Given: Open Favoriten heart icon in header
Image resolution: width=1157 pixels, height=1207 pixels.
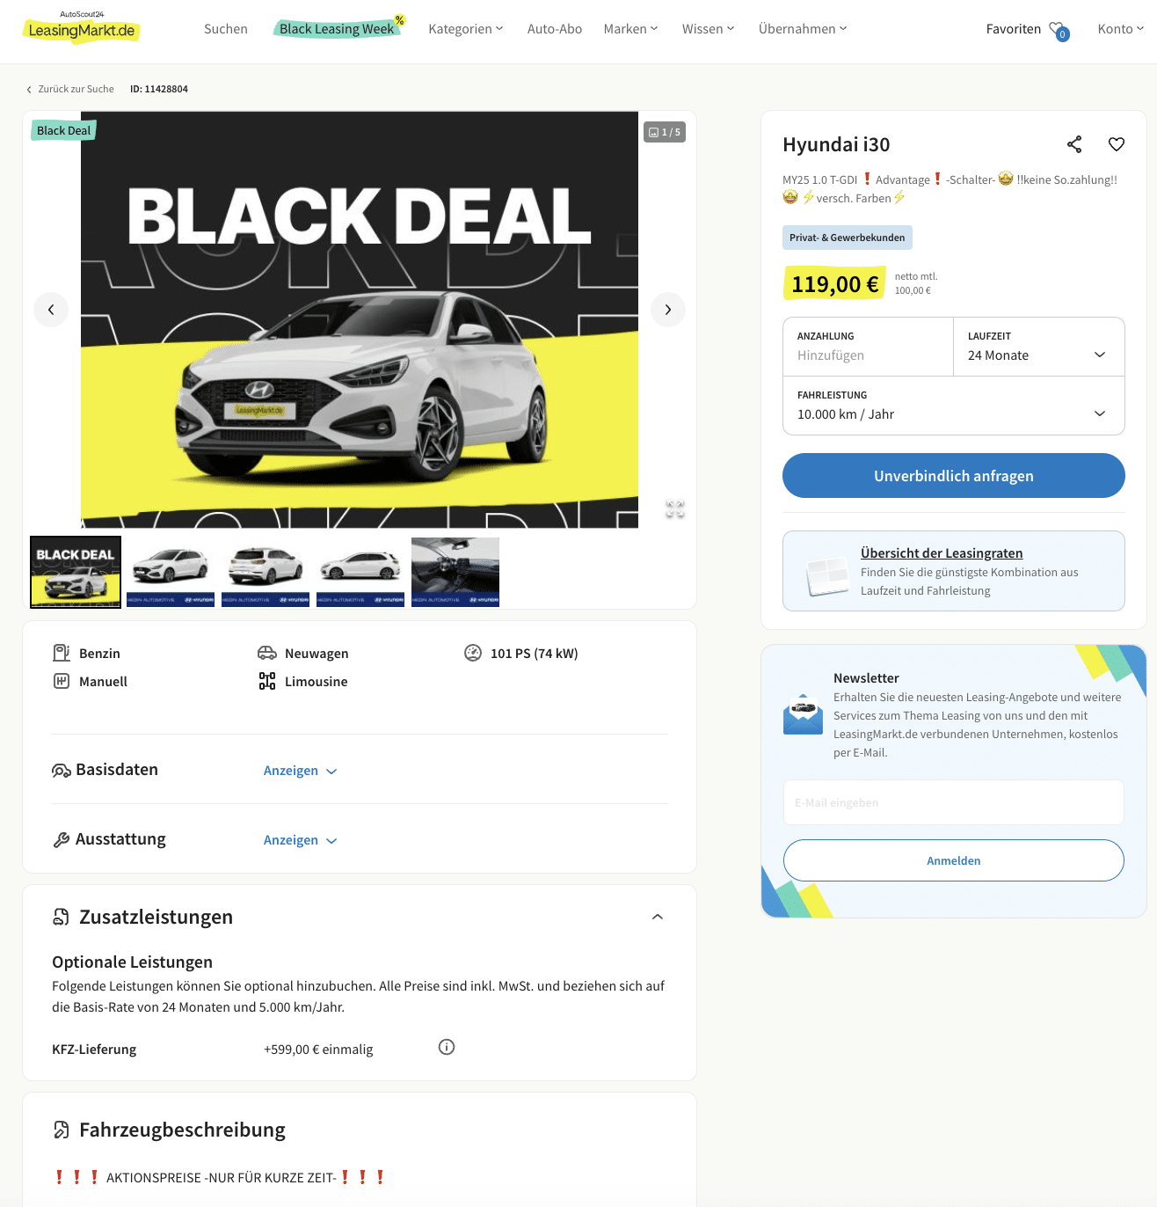Looking at the screenshot, I should click(x=1059, y=30).
